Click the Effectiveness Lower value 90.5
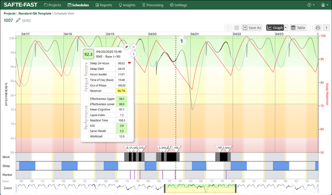Viewport: 332px width, 195px height. 122,104
